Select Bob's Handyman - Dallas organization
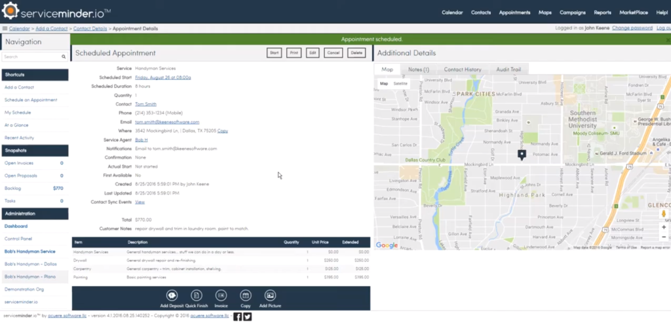The image size is (671, 326). coord(30,264)
